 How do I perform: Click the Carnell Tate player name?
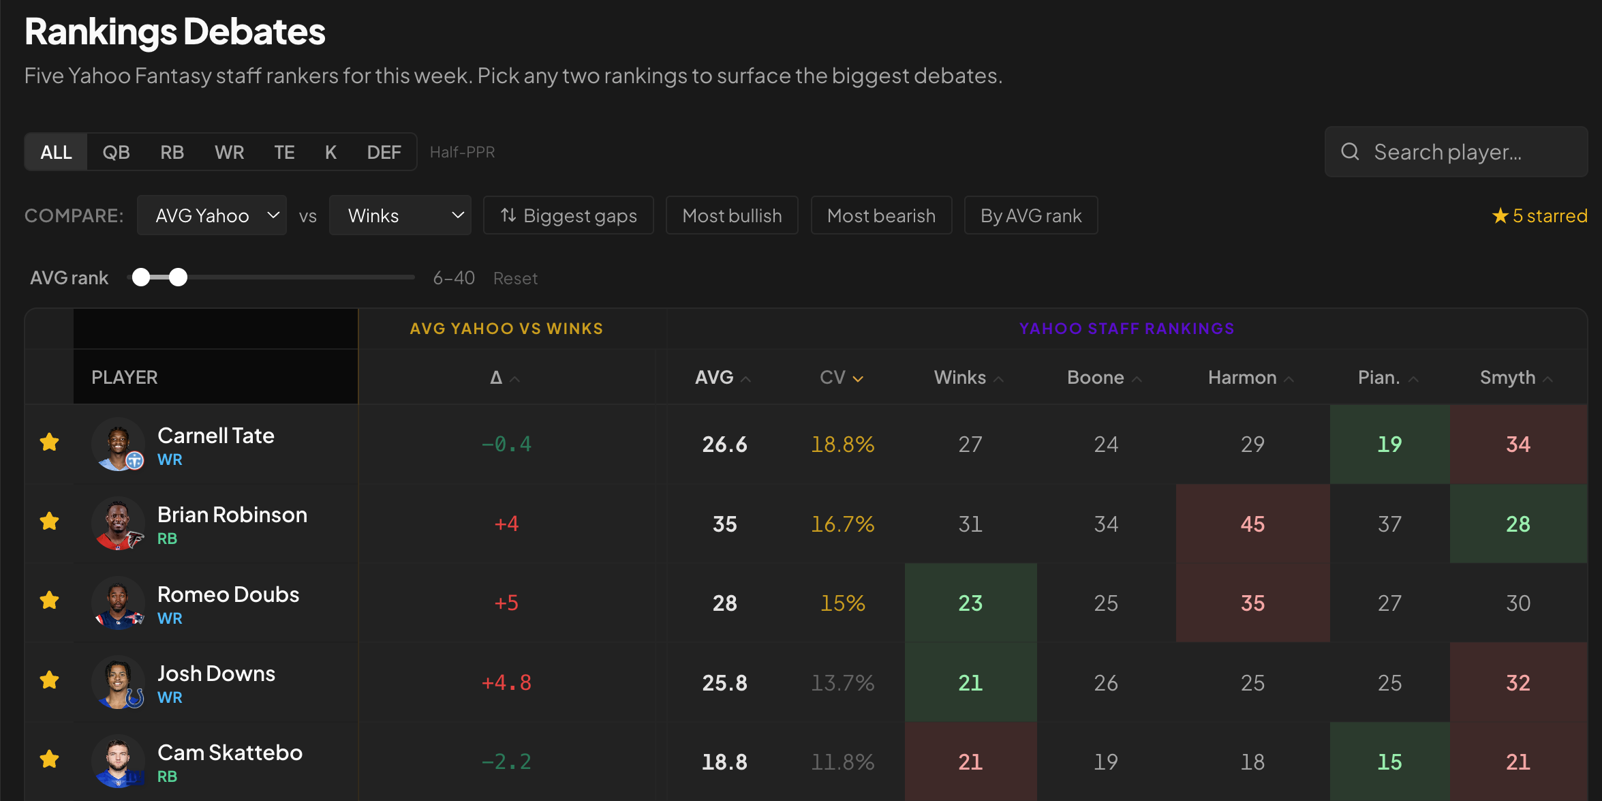(215, 436)
